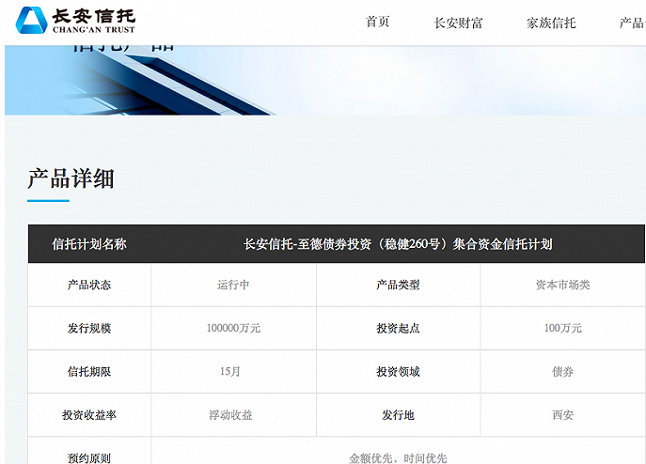Click the 产品状态 label cell
Image resolution: width=646 pixels, height=464 pixels.
pos(89,285)
